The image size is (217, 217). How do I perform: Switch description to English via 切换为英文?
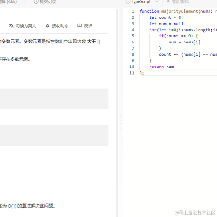pos(26,26)
